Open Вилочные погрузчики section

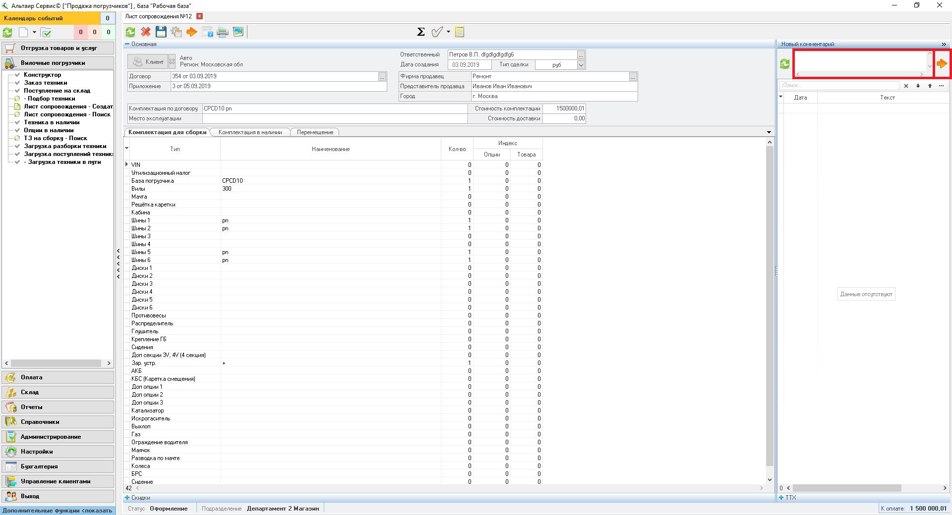pyautogui.click(x=58, y=63)
